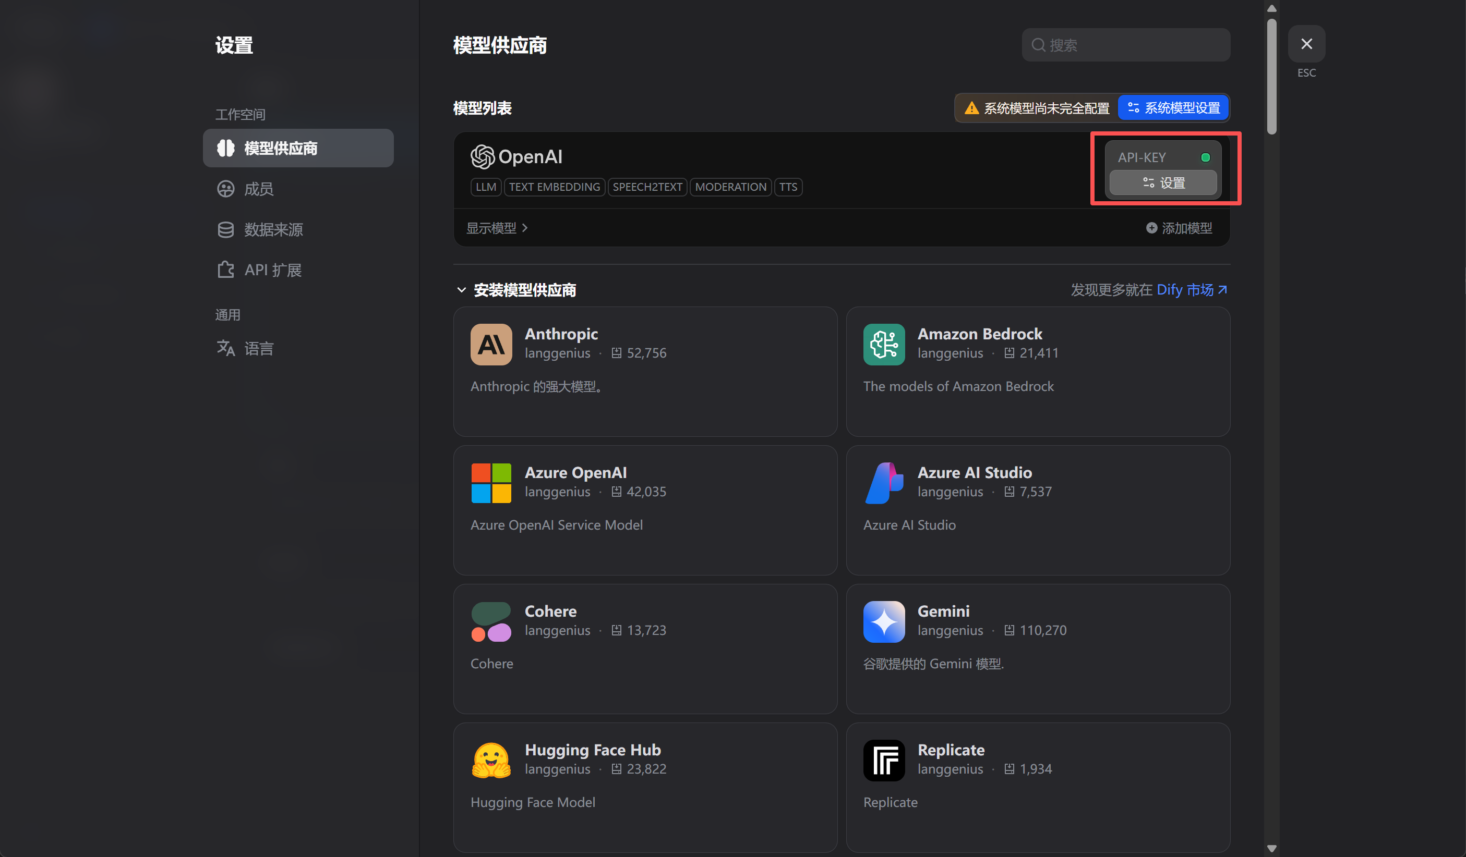Click the scrollbar up arrow
The image size is (1466, 857).
[1271, 8]
